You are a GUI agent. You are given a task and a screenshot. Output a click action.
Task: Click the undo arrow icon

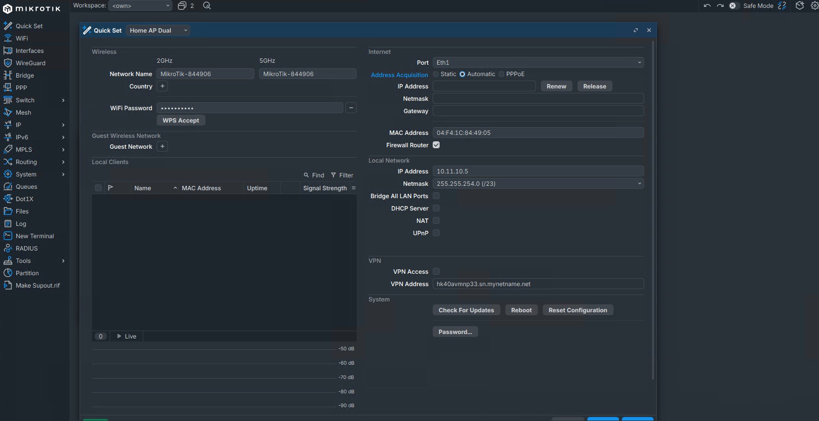tap(707, 6)
